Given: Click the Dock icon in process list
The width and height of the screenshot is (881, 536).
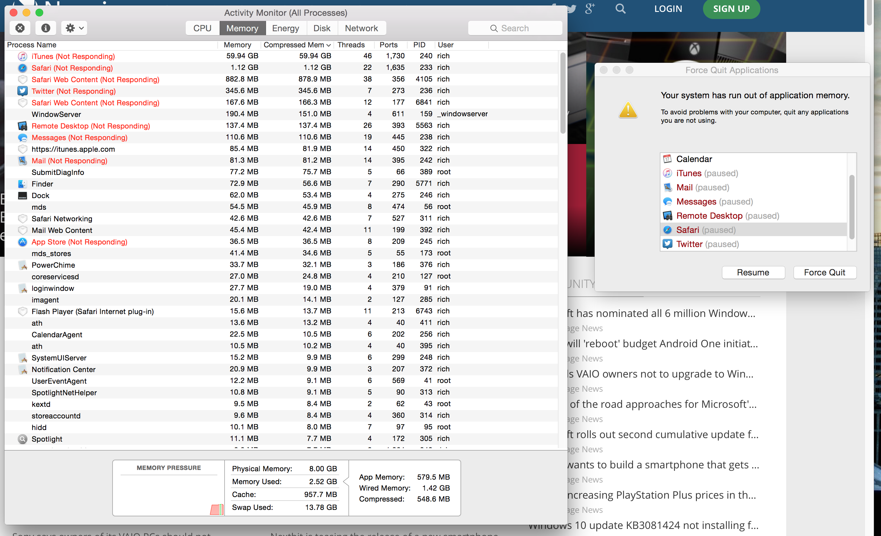Looking at the screenshot, I should click(x=23, y=195).
